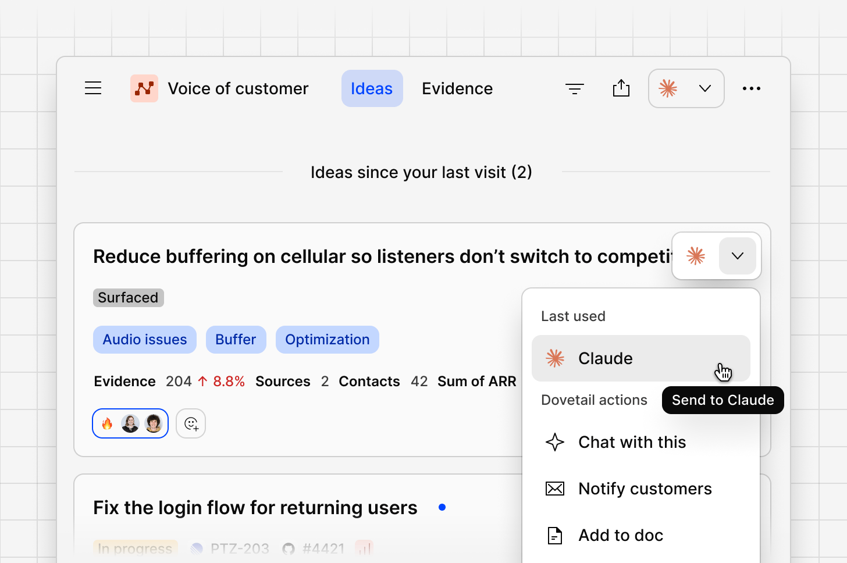Click the Ideas since your last visit heading
847x563 pixels.
[x=421, y=172]
